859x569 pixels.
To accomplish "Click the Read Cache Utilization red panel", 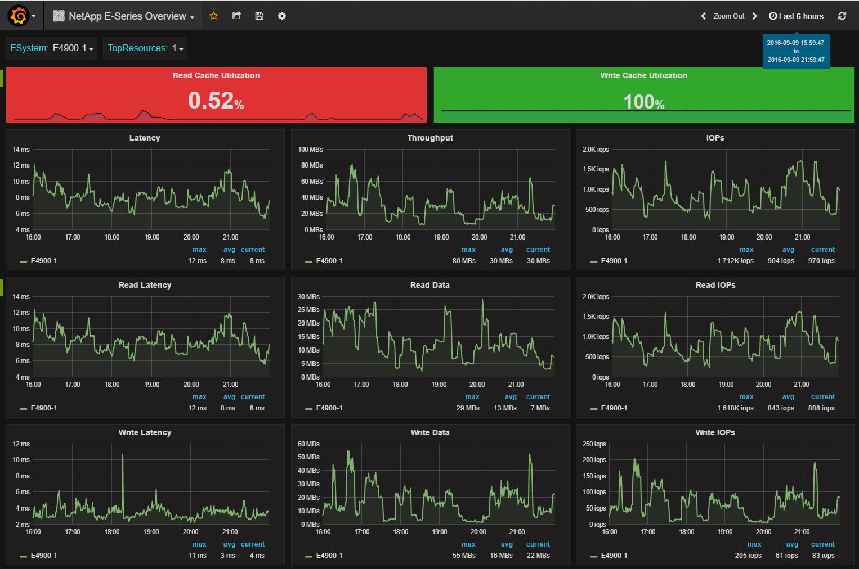I will coord(216,96).
